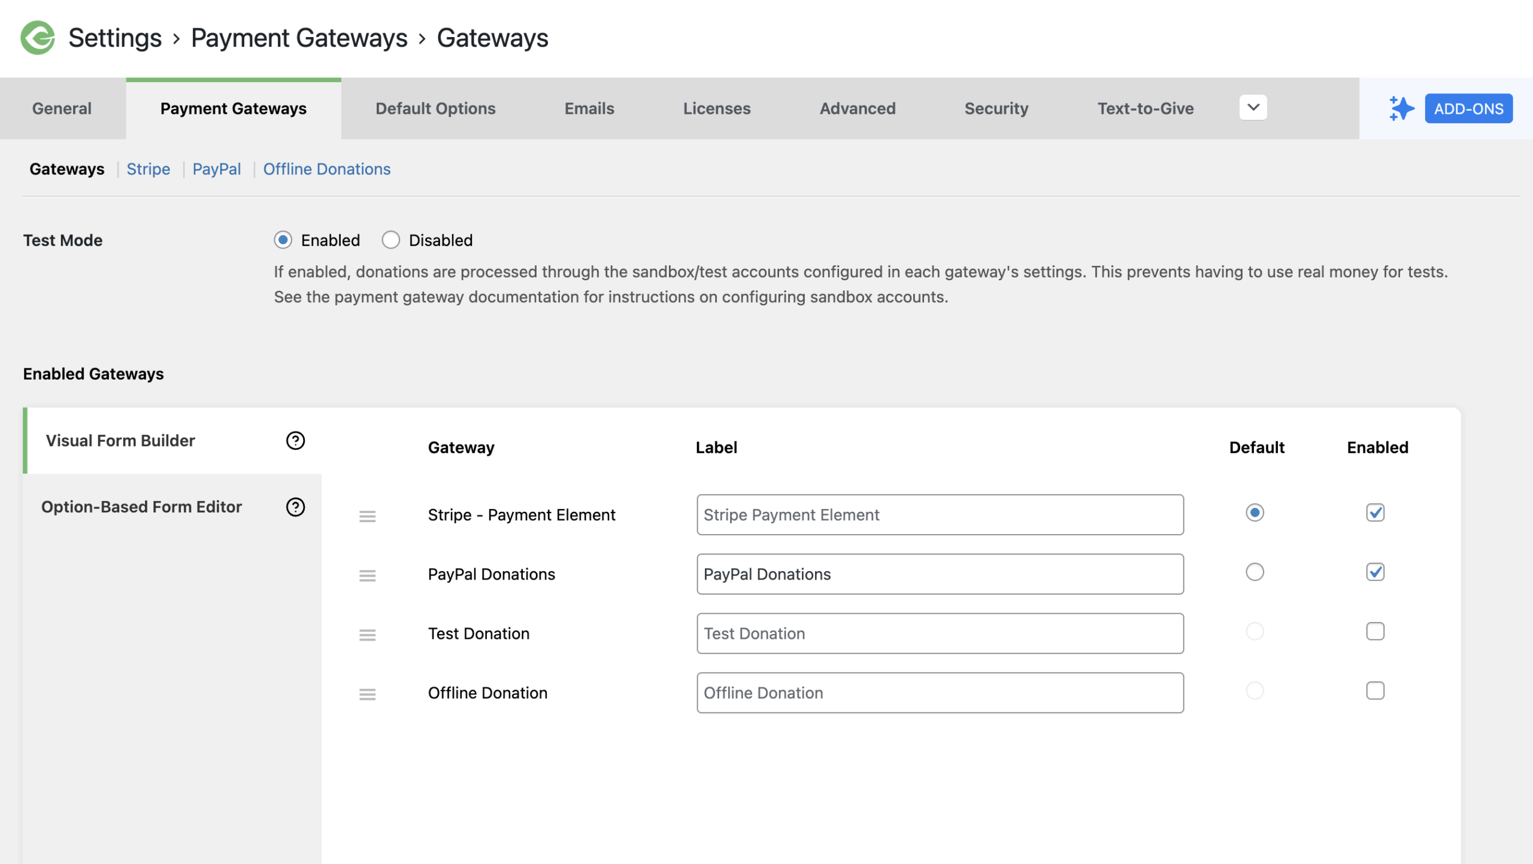Edit the PayPal Donations label text
The image size is (1533, 864).
coord(939,574)
